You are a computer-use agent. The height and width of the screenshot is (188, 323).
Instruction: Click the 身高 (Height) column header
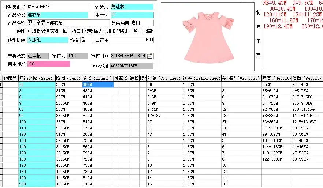coord(276,78)
